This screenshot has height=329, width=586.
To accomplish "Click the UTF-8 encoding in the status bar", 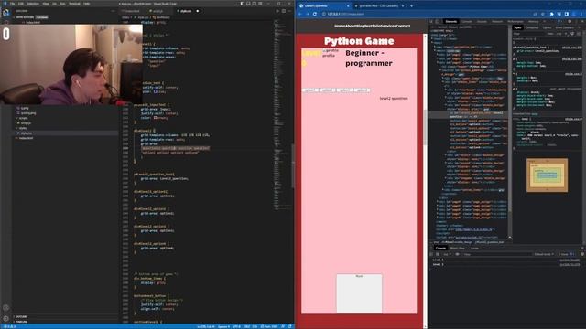I will pos(236,326).
